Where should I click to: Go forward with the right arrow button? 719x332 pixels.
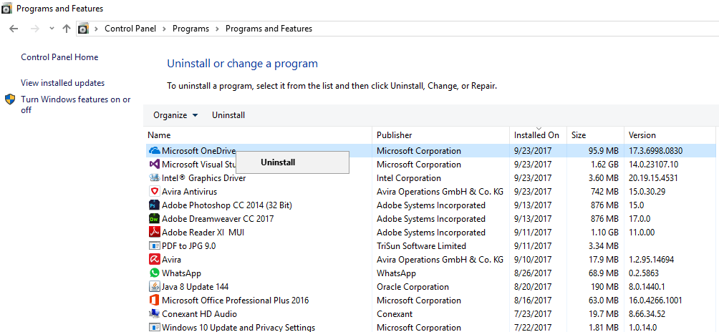tap(35, 29)
